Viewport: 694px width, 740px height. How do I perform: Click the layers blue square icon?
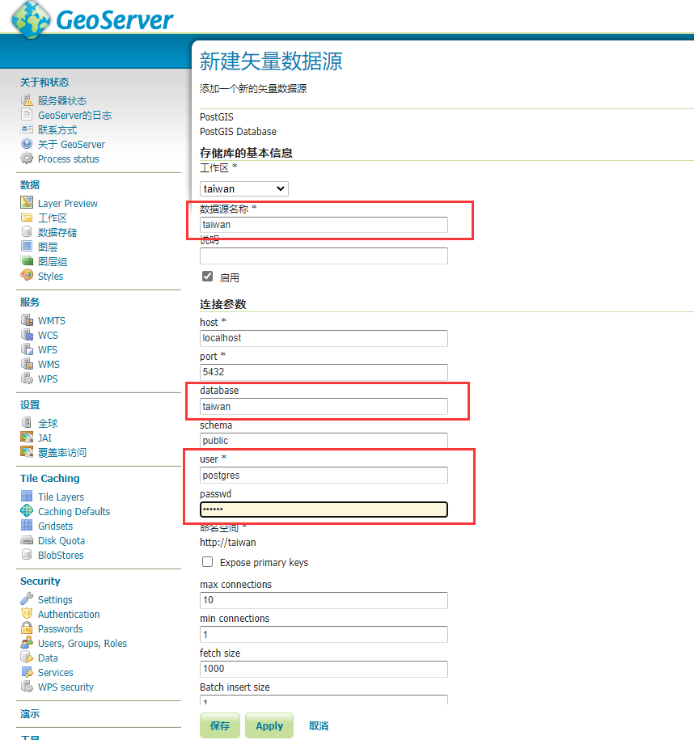[27, 246]
